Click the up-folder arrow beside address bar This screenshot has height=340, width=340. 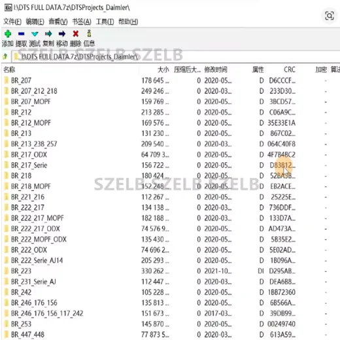[x=5, y=57]
